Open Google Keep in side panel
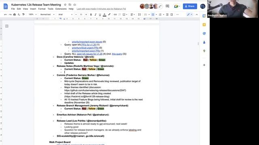This screenshot has height=145, width=259. click(x=204, y=25)
